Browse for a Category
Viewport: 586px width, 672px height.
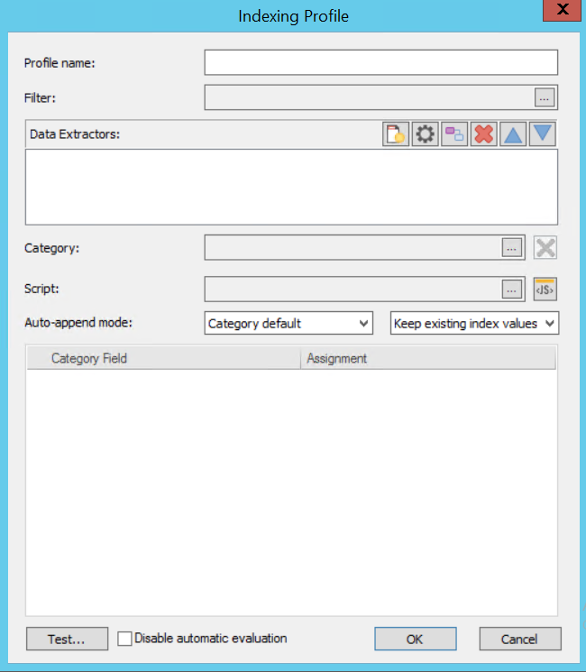[x=512, y=248]
